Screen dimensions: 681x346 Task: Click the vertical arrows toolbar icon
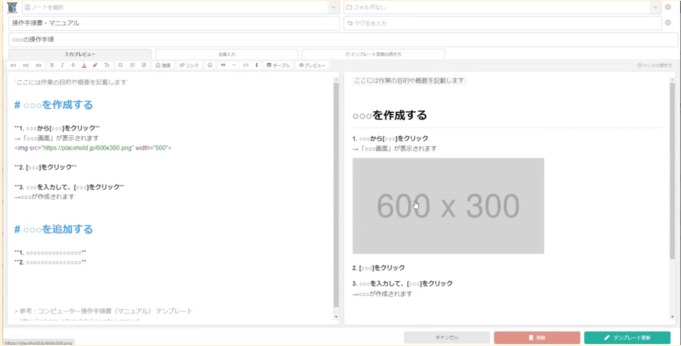pos(257,65)
